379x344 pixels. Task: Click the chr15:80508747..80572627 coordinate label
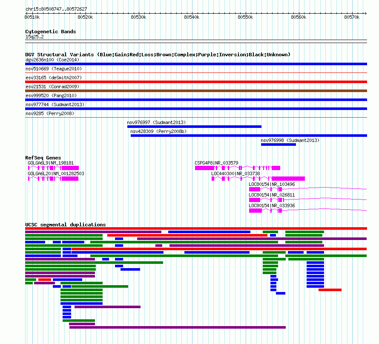tap(56, 9)
